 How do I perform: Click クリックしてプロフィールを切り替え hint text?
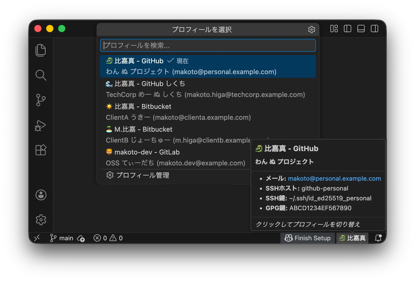tap(308, 224)
